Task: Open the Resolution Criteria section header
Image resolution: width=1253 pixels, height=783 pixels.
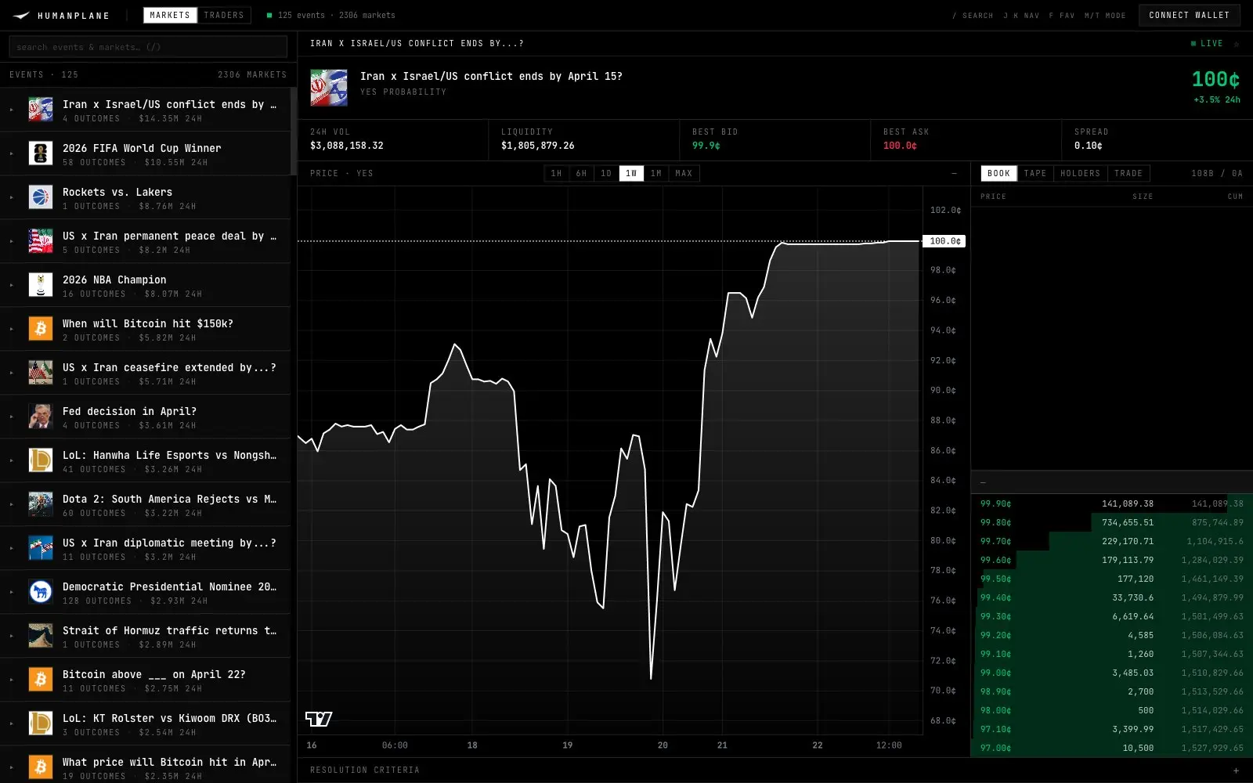Action: pos(775,770)
